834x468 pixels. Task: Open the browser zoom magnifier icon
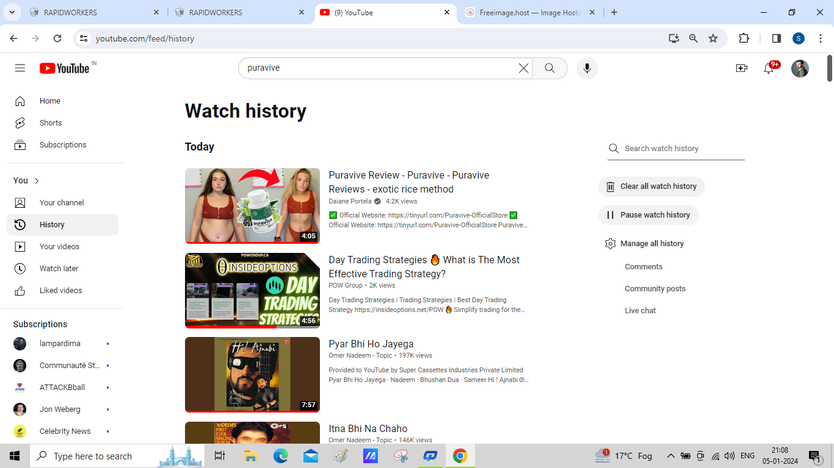point(694,38)
